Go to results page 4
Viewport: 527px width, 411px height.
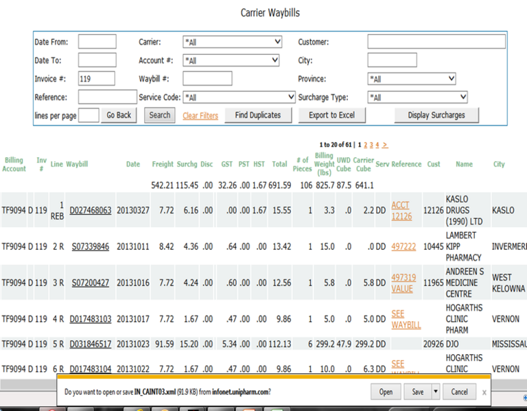[x=377, y=145]
